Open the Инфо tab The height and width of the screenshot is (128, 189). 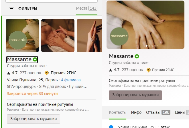(x=136, y=112)
